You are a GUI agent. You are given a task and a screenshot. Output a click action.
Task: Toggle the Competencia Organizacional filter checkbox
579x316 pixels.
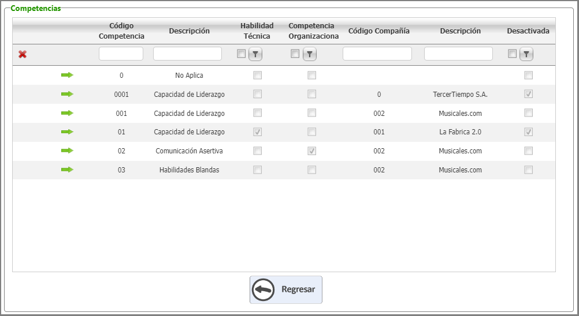(295, 54)
